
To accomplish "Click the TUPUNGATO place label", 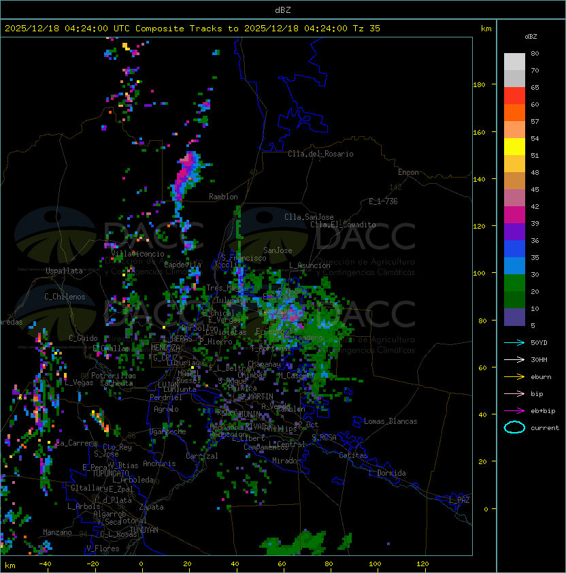I will [110, 473].
